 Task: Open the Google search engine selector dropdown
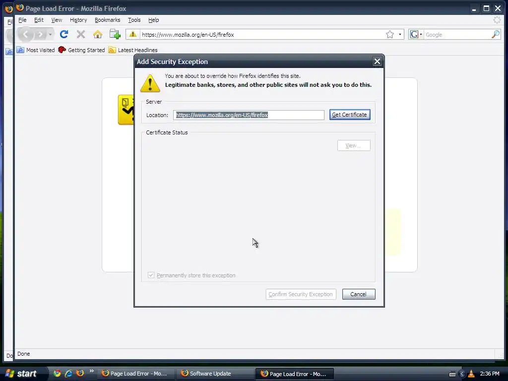click(x=416, y=34)
